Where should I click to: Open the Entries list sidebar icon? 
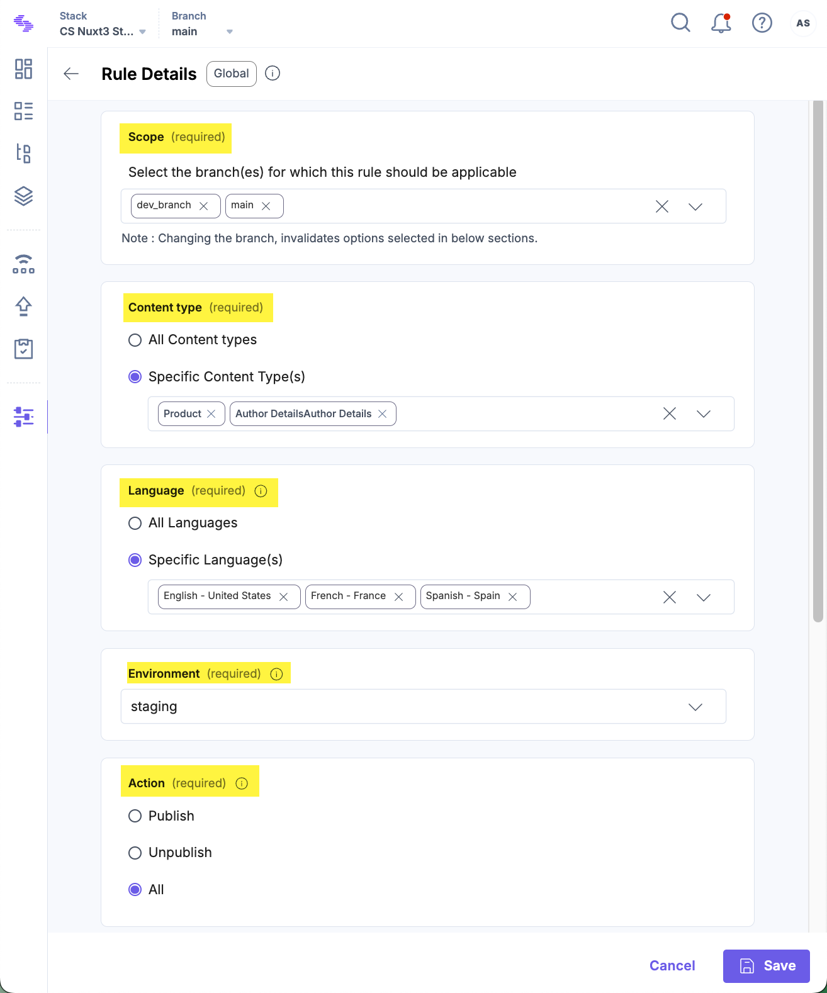click(23, 111)
